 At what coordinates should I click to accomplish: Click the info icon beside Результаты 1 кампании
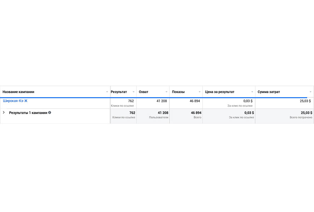[x=50, y=113]
